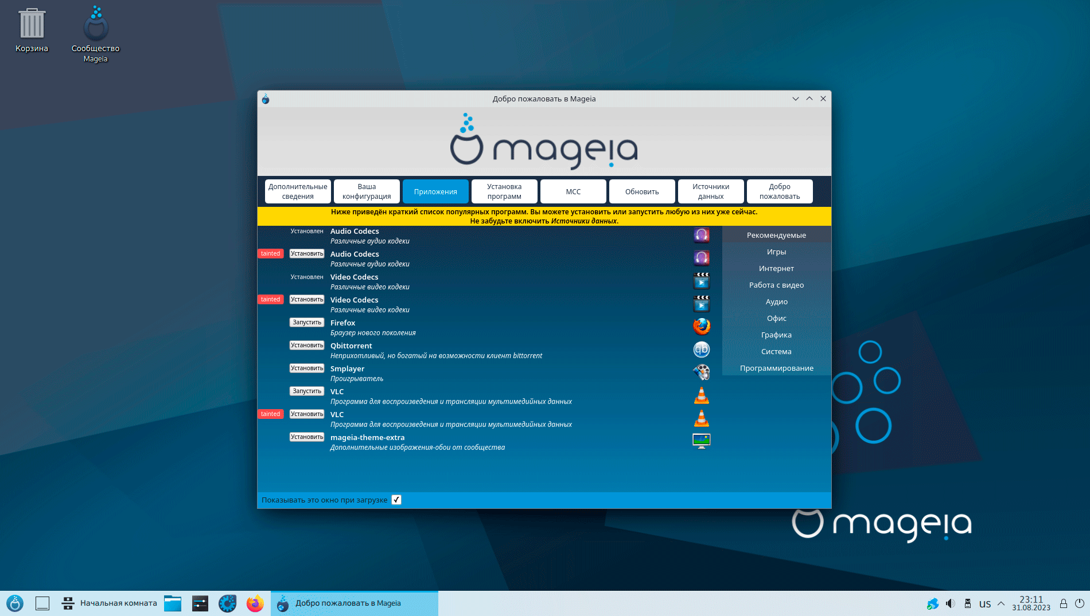Click Установить for mageia-theme-extra
Image resolution: width=1090 pixels, height=616 pixels.
tap(307, 437)
